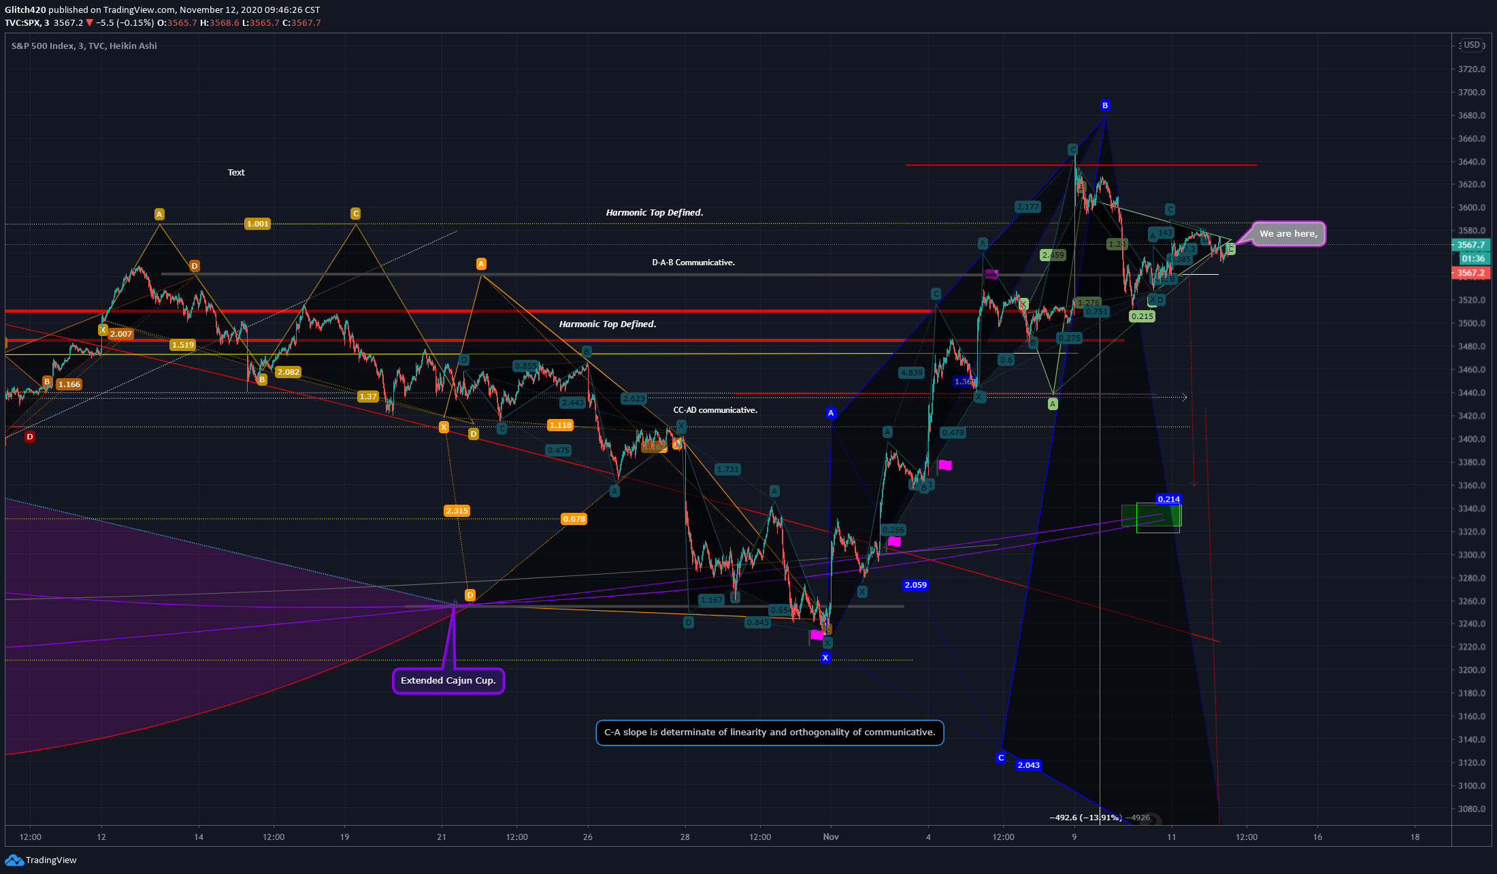This screenshot has width=1497, height=874.
Task: Click the 'C-A slope is determinate' text box
Action: point(770,733)
